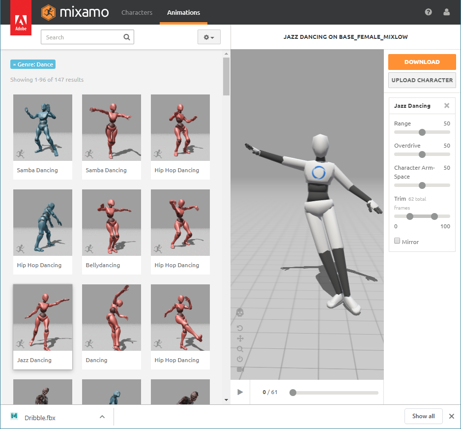Click the video camera icon in viewport
This screenshot has height=429, width=461.
click(x=240, y=369)
